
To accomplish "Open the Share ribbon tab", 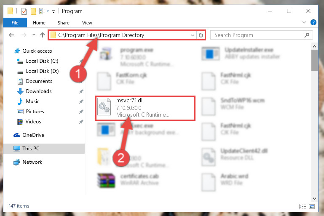I will 64,23.
